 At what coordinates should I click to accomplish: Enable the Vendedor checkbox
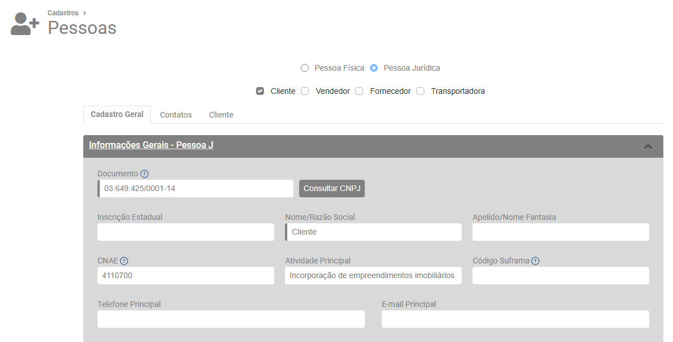[x=305, y=91]
